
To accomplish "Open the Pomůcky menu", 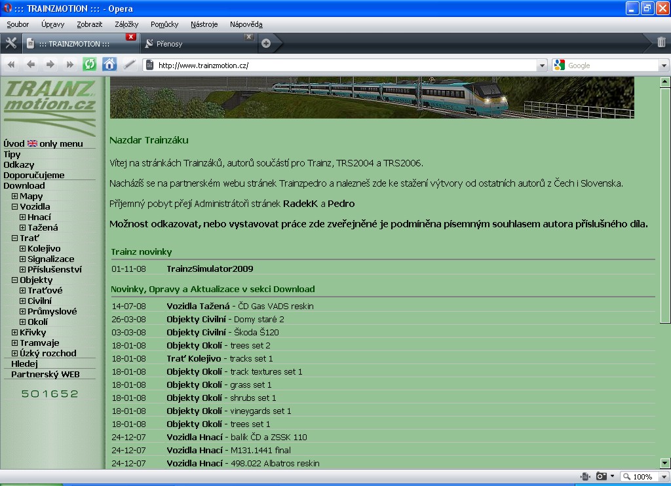I will tap(164, 24).
